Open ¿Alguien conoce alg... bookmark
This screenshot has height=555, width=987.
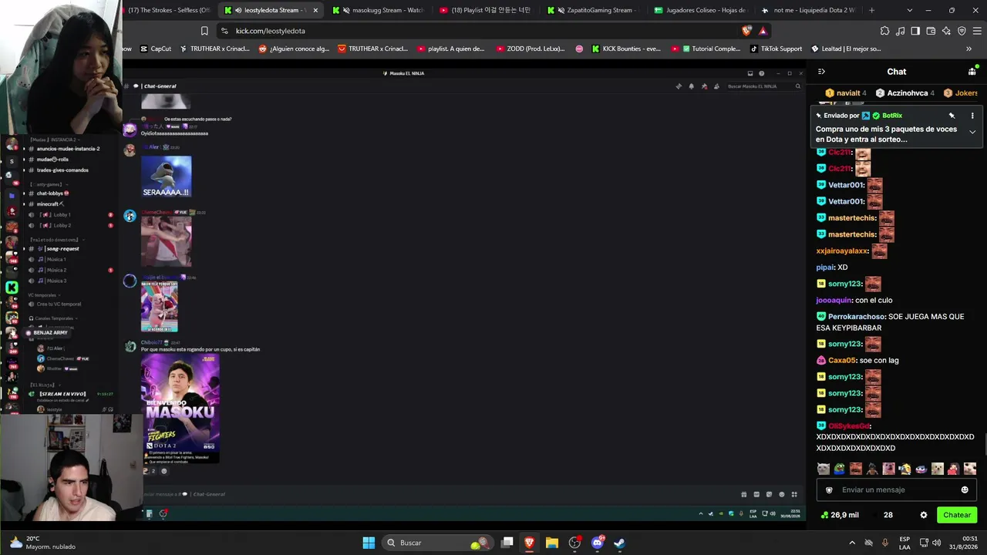[294, 49]
